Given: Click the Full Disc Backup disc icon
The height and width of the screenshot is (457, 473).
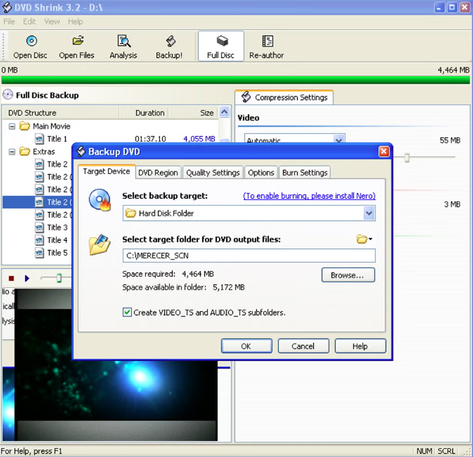Looking at the screenshot, I should pos(8,95).
